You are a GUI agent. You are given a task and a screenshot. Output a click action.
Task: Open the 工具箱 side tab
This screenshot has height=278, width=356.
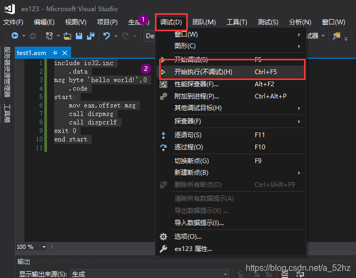(7, 113)
